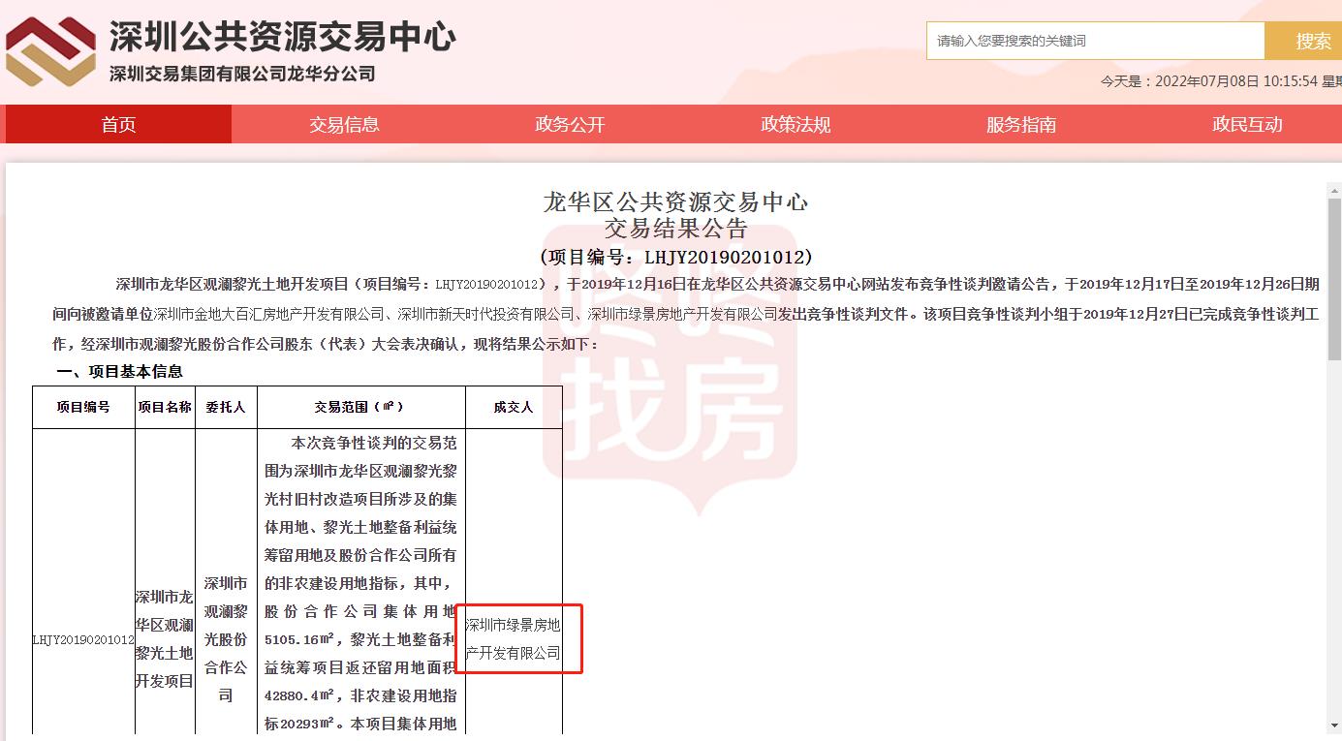Click the section title 一、项目基本信息

click(x=119, y=371)
